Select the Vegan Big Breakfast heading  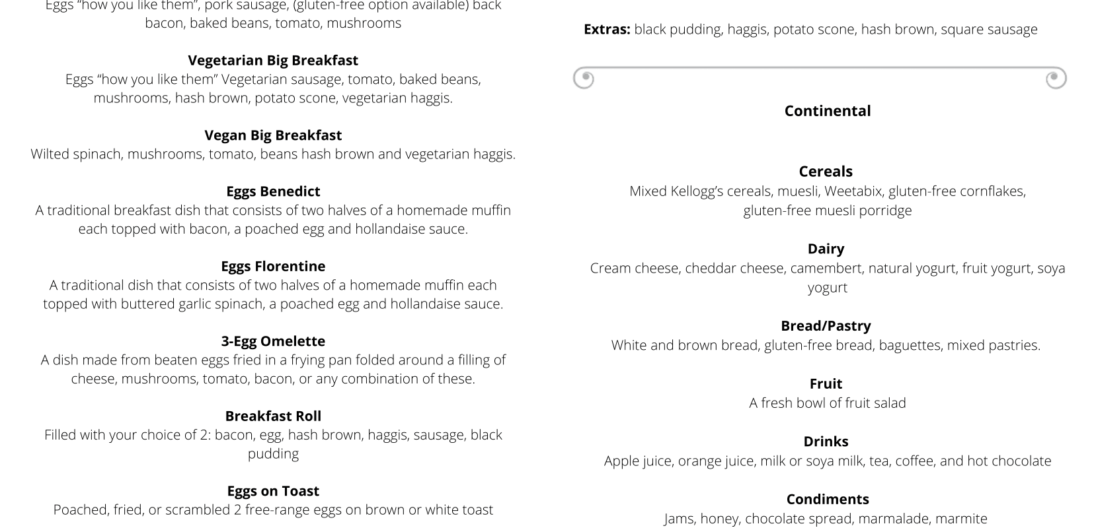point(273,135)
